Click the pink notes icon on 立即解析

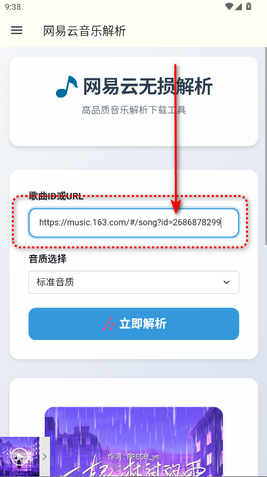click(109, 323)
